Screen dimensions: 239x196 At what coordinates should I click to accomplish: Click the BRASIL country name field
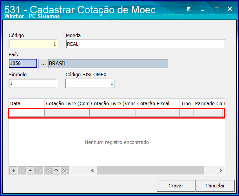point(108,63)
